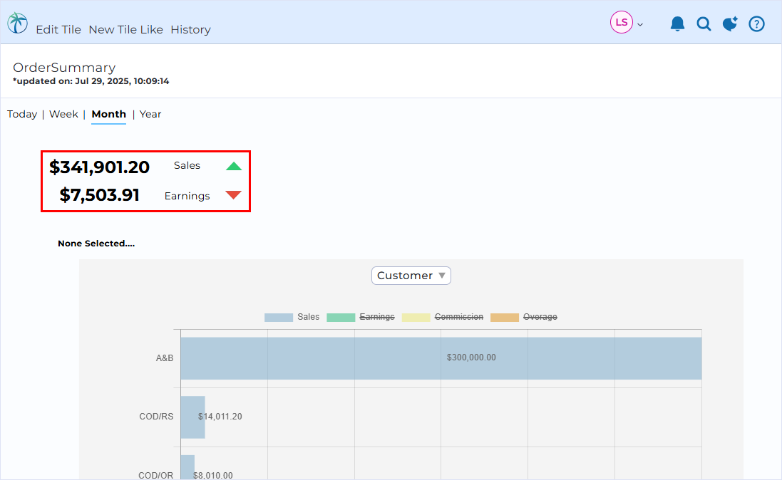Click the COD/RS sales bar
The width and height of the screenshot is (782, 480).
click(192, 417)
